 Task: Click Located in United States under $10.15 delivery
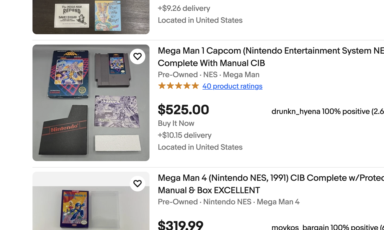pyautogui.click(x=200, y=147)
